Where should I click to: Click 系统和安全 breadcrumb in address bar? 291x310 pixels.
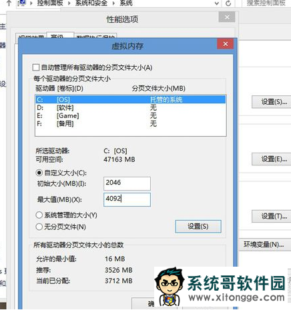point(91,3)
